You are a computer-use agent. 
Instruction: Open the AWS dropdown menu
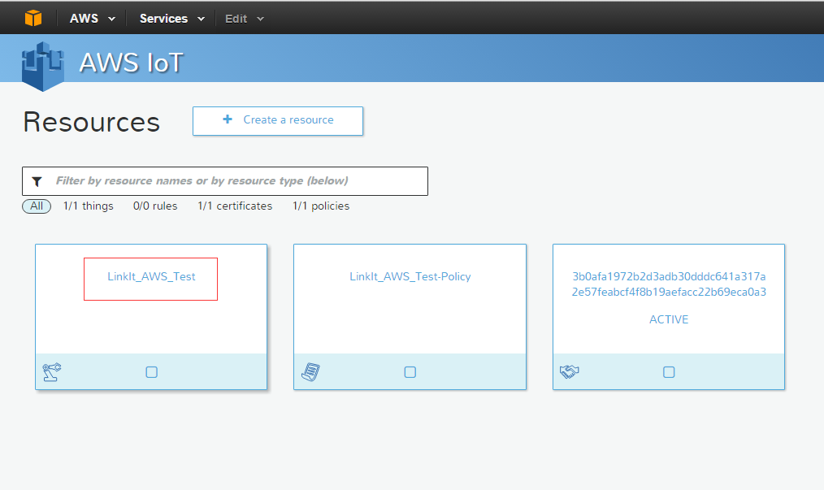pos(93,19)
